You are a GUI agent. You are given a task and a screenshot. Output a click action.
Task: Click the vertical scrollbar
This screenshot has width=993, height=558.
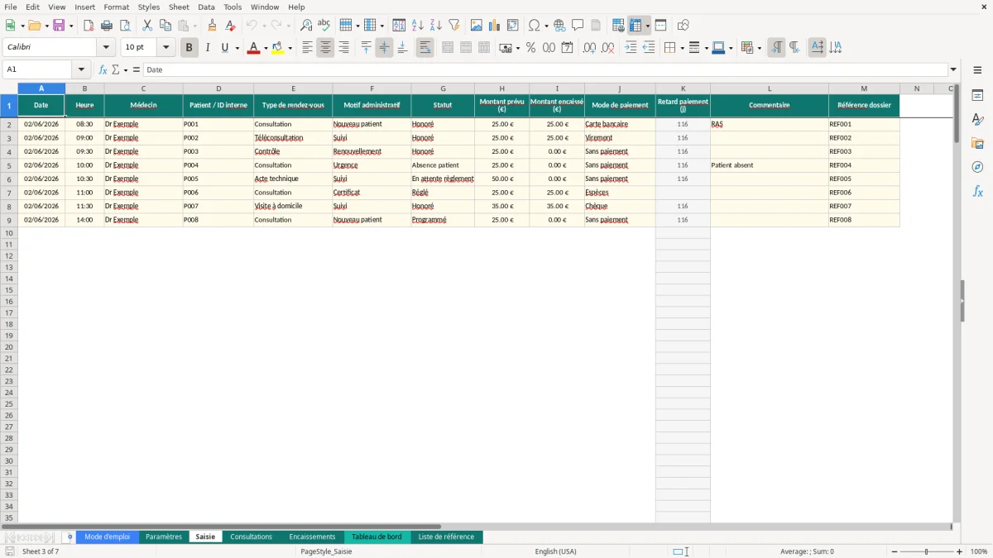[957, 303]
